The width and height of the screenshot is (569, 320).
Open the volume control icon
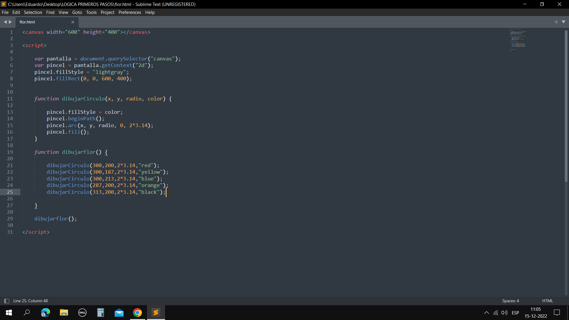point(504,313)
